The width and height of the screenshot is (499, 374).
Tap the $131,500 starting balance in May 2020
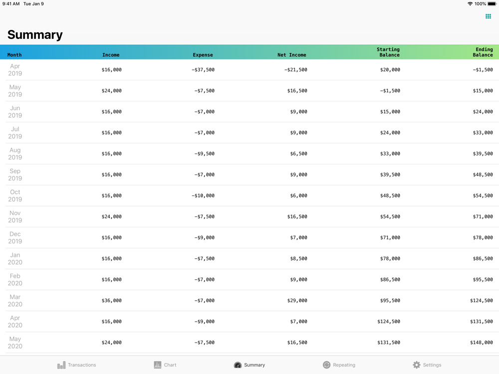click(x=389, y=343)
